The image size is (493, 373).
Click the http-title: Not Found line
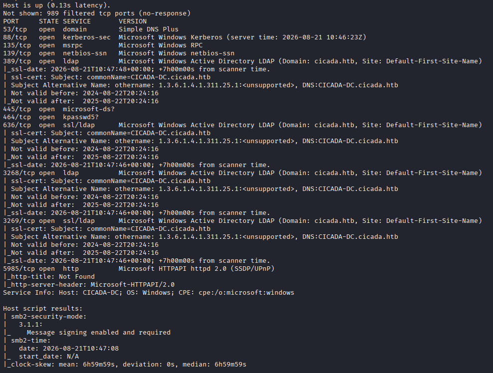tap(49, 277)
